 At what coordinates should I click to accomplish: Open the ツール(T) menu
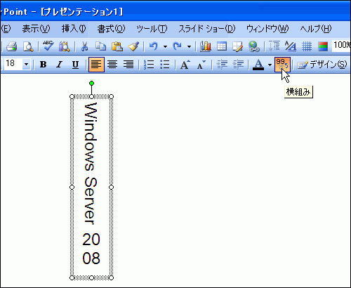(x=152, y=29)
